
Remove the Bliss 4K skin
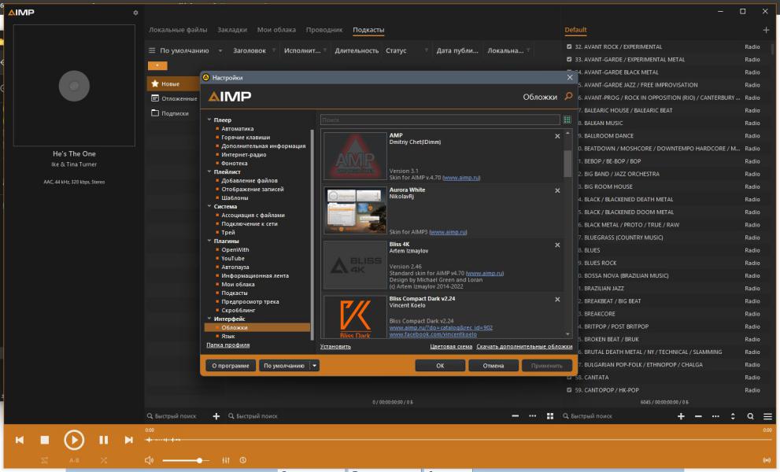(x=557, y=245)
